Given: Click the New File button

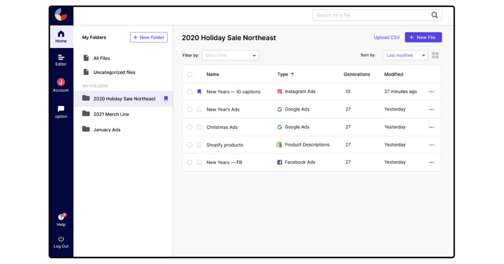Looking at the screenshot, I should pos(423,37).
